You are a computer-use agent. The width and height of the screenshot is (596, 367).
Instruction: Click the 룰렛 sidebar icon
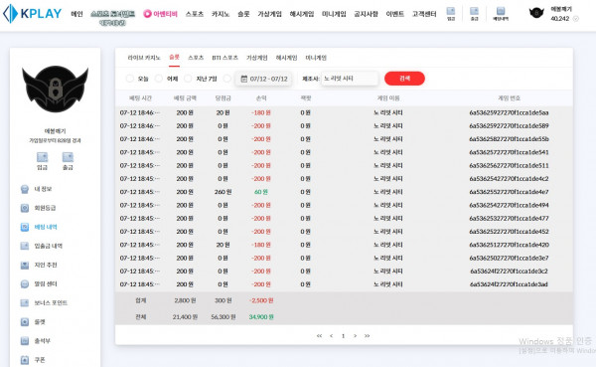[x=25, y=322]
